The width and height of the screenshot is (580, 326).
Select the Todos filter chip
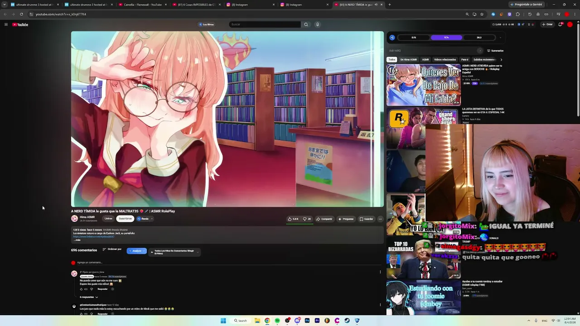coord(392,60)
